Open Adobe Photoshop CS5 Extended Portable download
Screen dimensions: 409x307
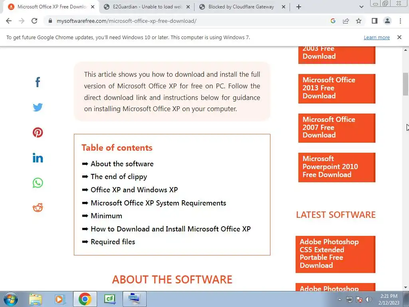(335, 254)
